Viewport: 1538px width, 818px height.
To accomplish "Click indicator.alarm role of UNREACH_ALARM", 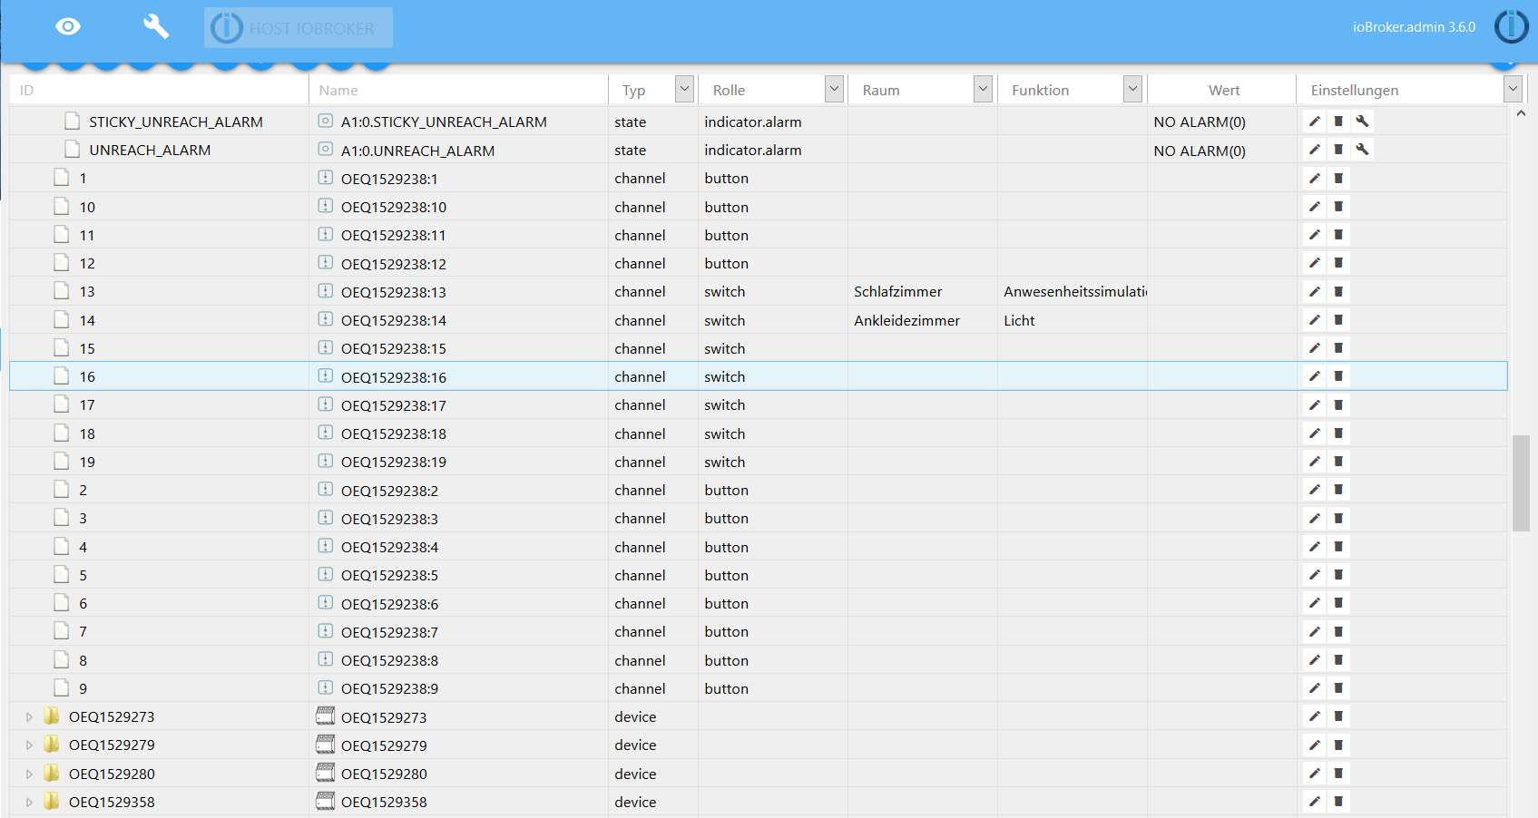I will click(753, 151).
